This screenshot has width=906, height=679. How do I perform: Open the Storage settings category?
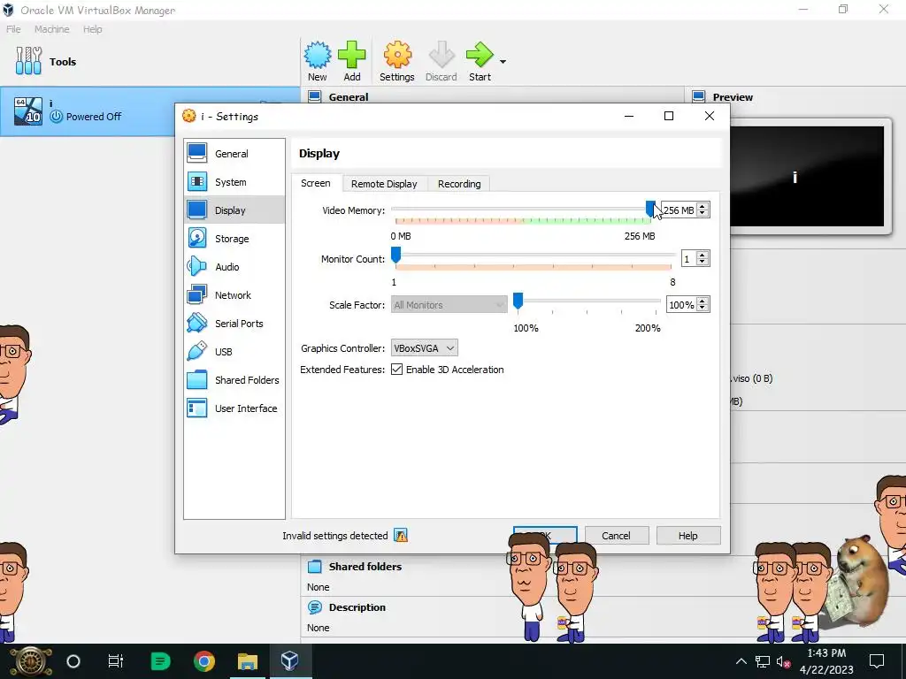click(x=234, y=239)
